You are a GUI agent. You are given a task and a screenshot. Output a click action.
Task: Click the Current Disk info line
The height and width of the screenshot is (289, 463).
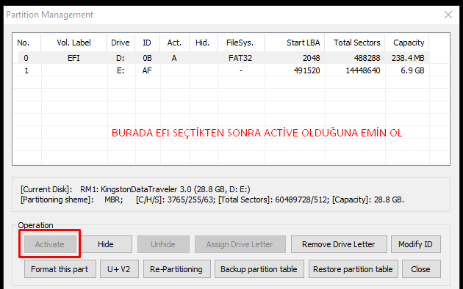pos(135,189)
